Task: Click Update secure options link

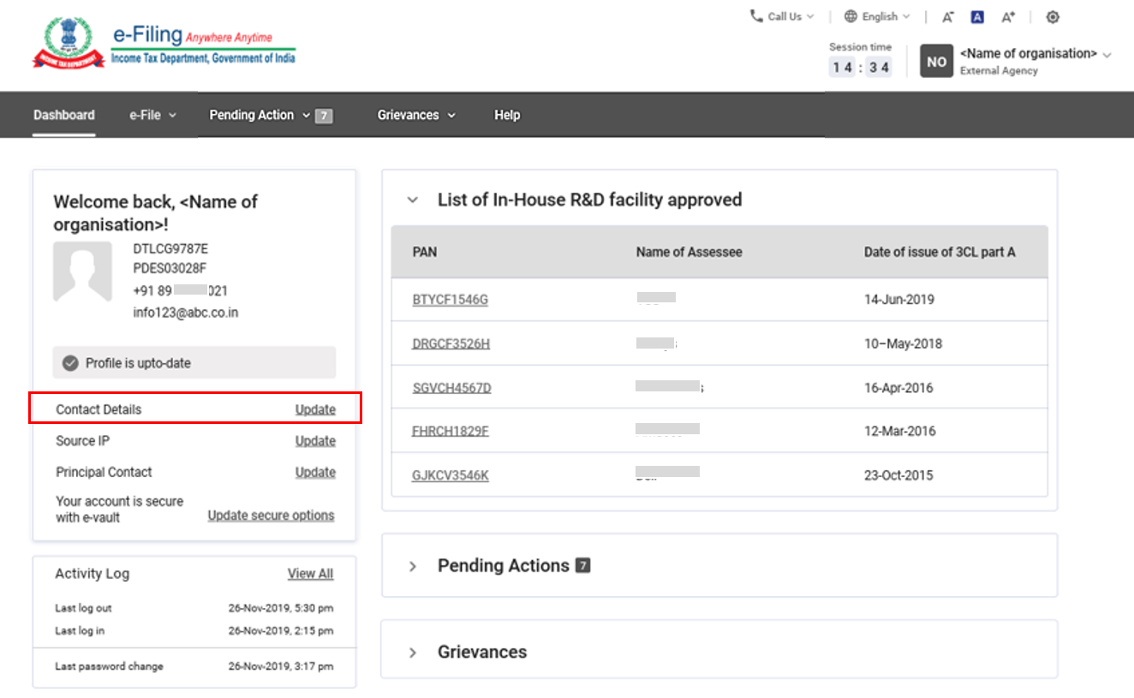Action: pyautogui.click(x=271, y=516)
